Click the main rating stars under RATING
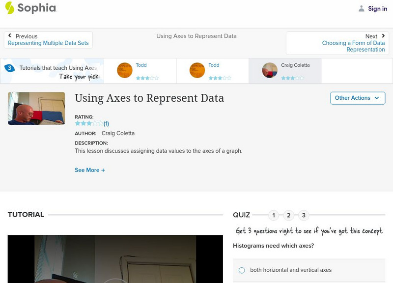The height and width of the screenshot is (283, 393). pyautogui.click(x=89, y=123)
